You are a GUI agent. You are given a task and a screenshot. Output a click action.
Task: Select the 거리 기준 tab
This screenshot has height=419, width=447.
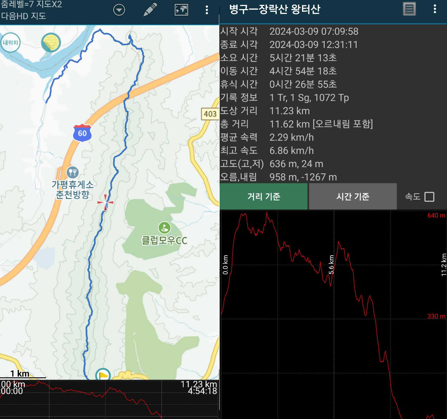[264, 197]
